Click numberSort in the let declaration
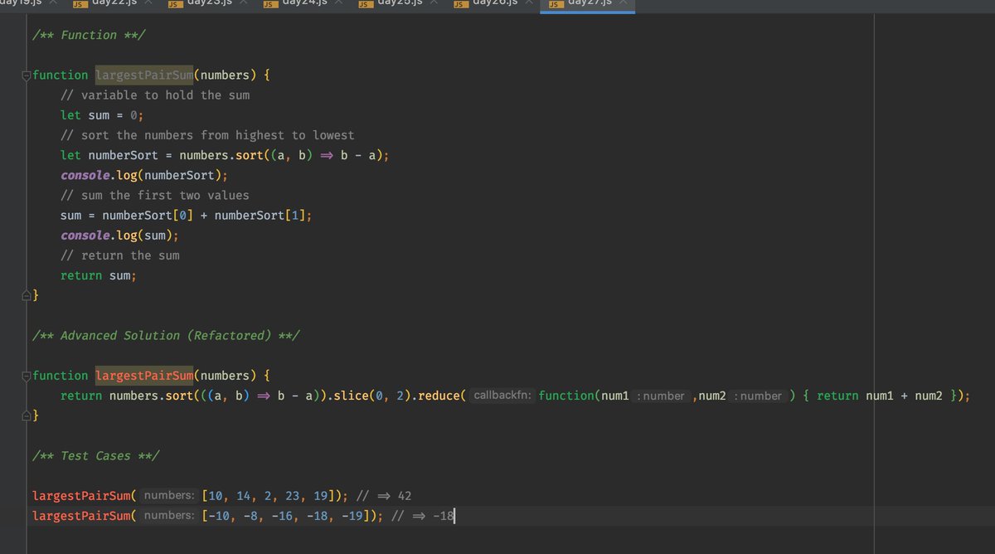The width and height of the screenshot is (995, 554). point(123,155)
